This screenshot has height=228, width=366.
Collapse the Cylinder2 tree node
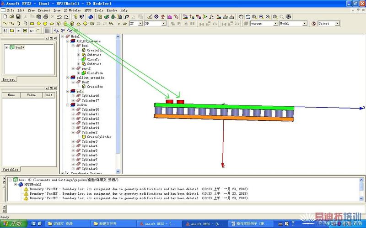[x=73, y=132]
